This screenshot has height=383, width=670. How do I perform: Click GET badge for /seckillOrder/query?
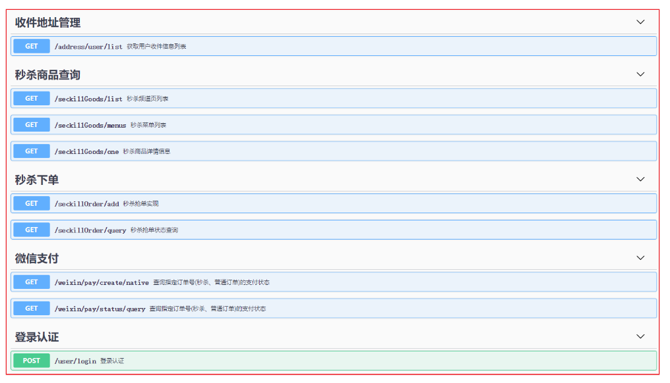coord(32,230)
